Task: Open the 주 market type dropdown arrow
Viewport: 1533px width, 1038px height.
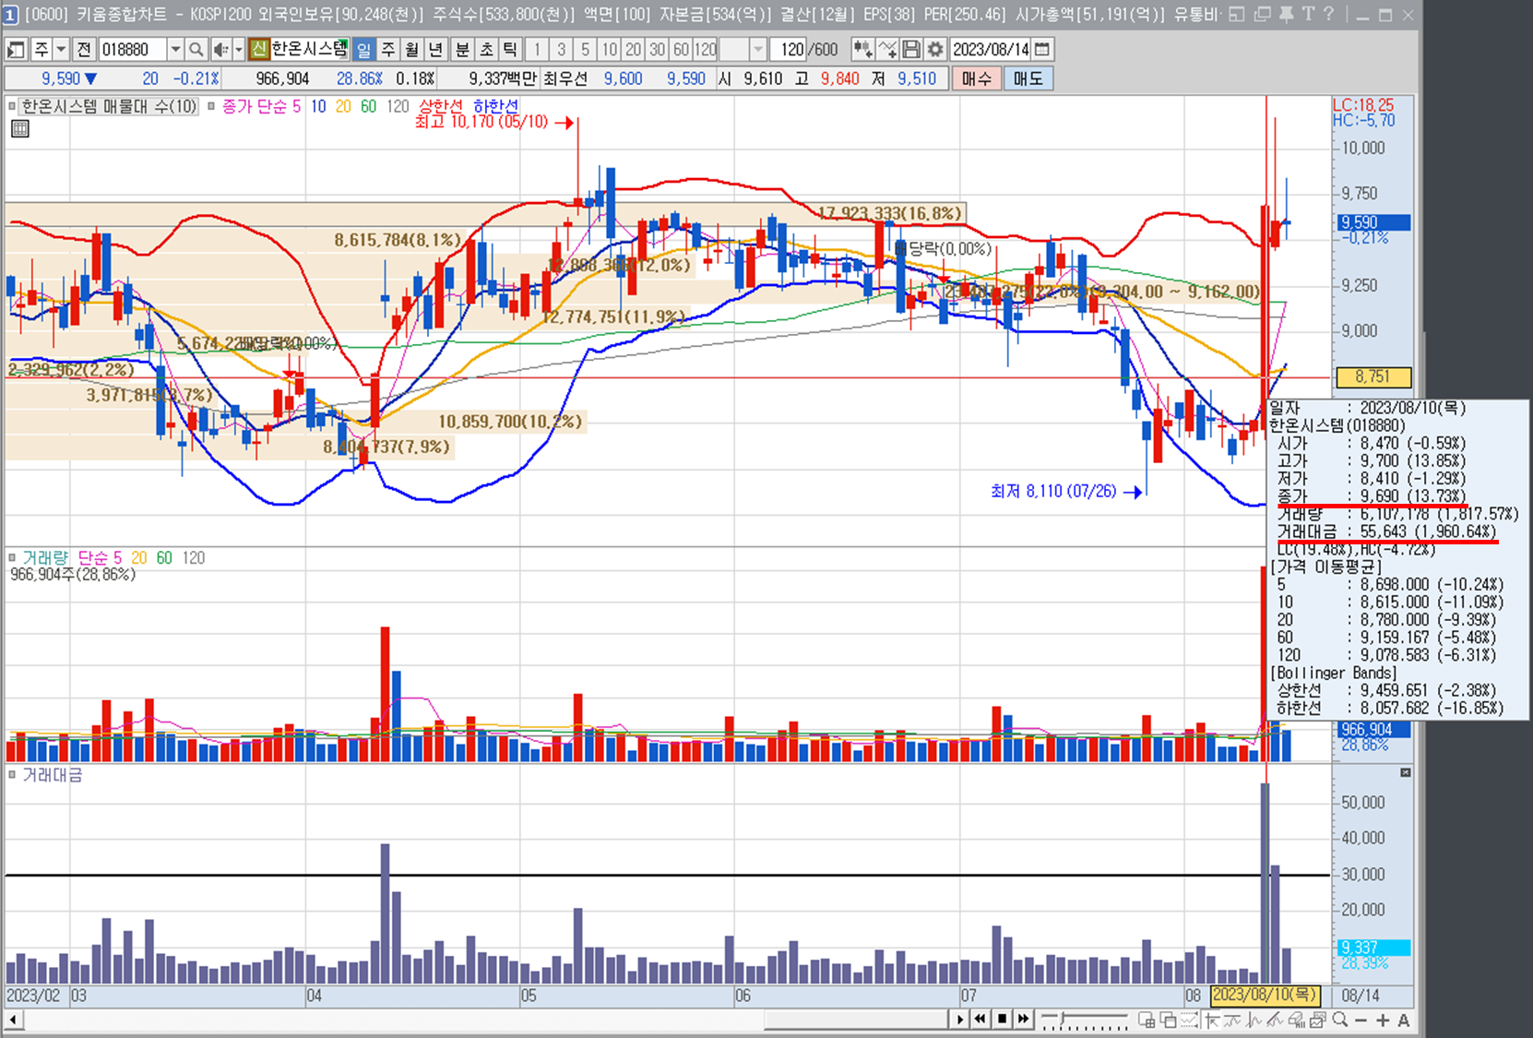Action: [x=62, y=49]
